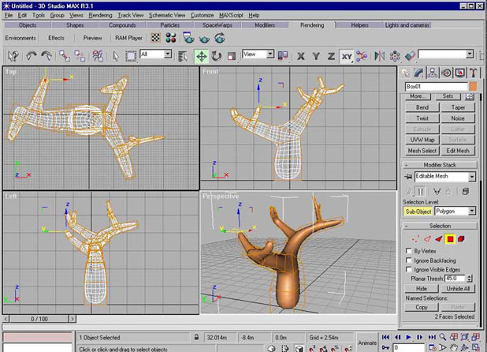The image size is (487, 352).
Task: Click the Edit Mesh modifier button
Action: click(x=458, y=150)
